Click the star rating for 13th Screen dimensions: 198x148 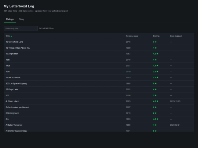coord(155,60)
